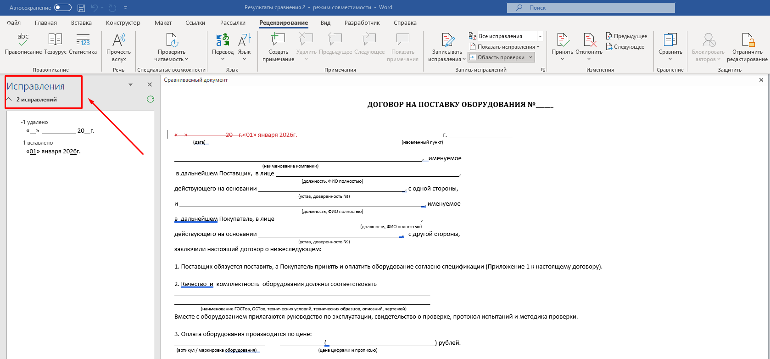Collapse the 2 исправлений summary chevron
This screenshot has height=359, width=770.
coord(9,99)
